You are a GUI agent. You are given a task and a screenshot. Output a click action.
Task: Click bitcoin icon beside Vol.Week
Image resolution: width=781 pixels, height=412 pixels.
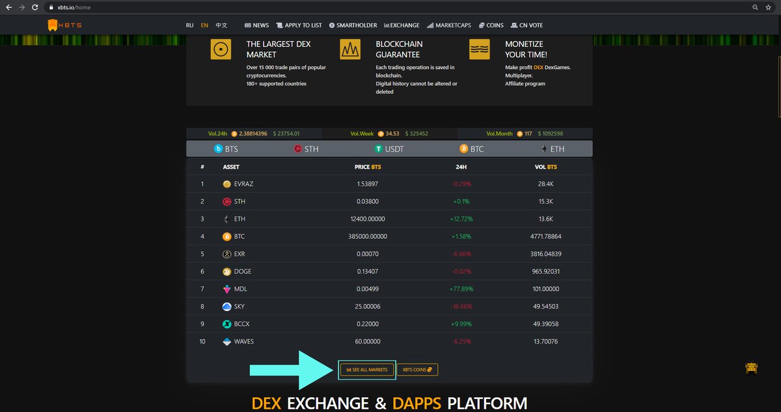click(x=381, y=133)
